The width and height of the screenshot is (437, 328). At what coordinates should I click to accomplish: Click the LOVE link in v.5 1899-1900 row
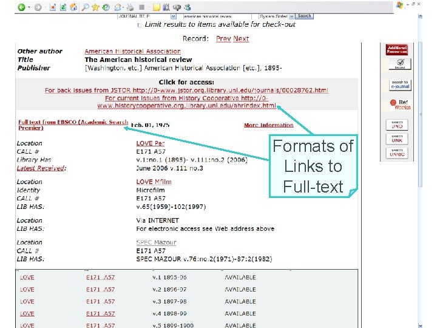[27, 325]
